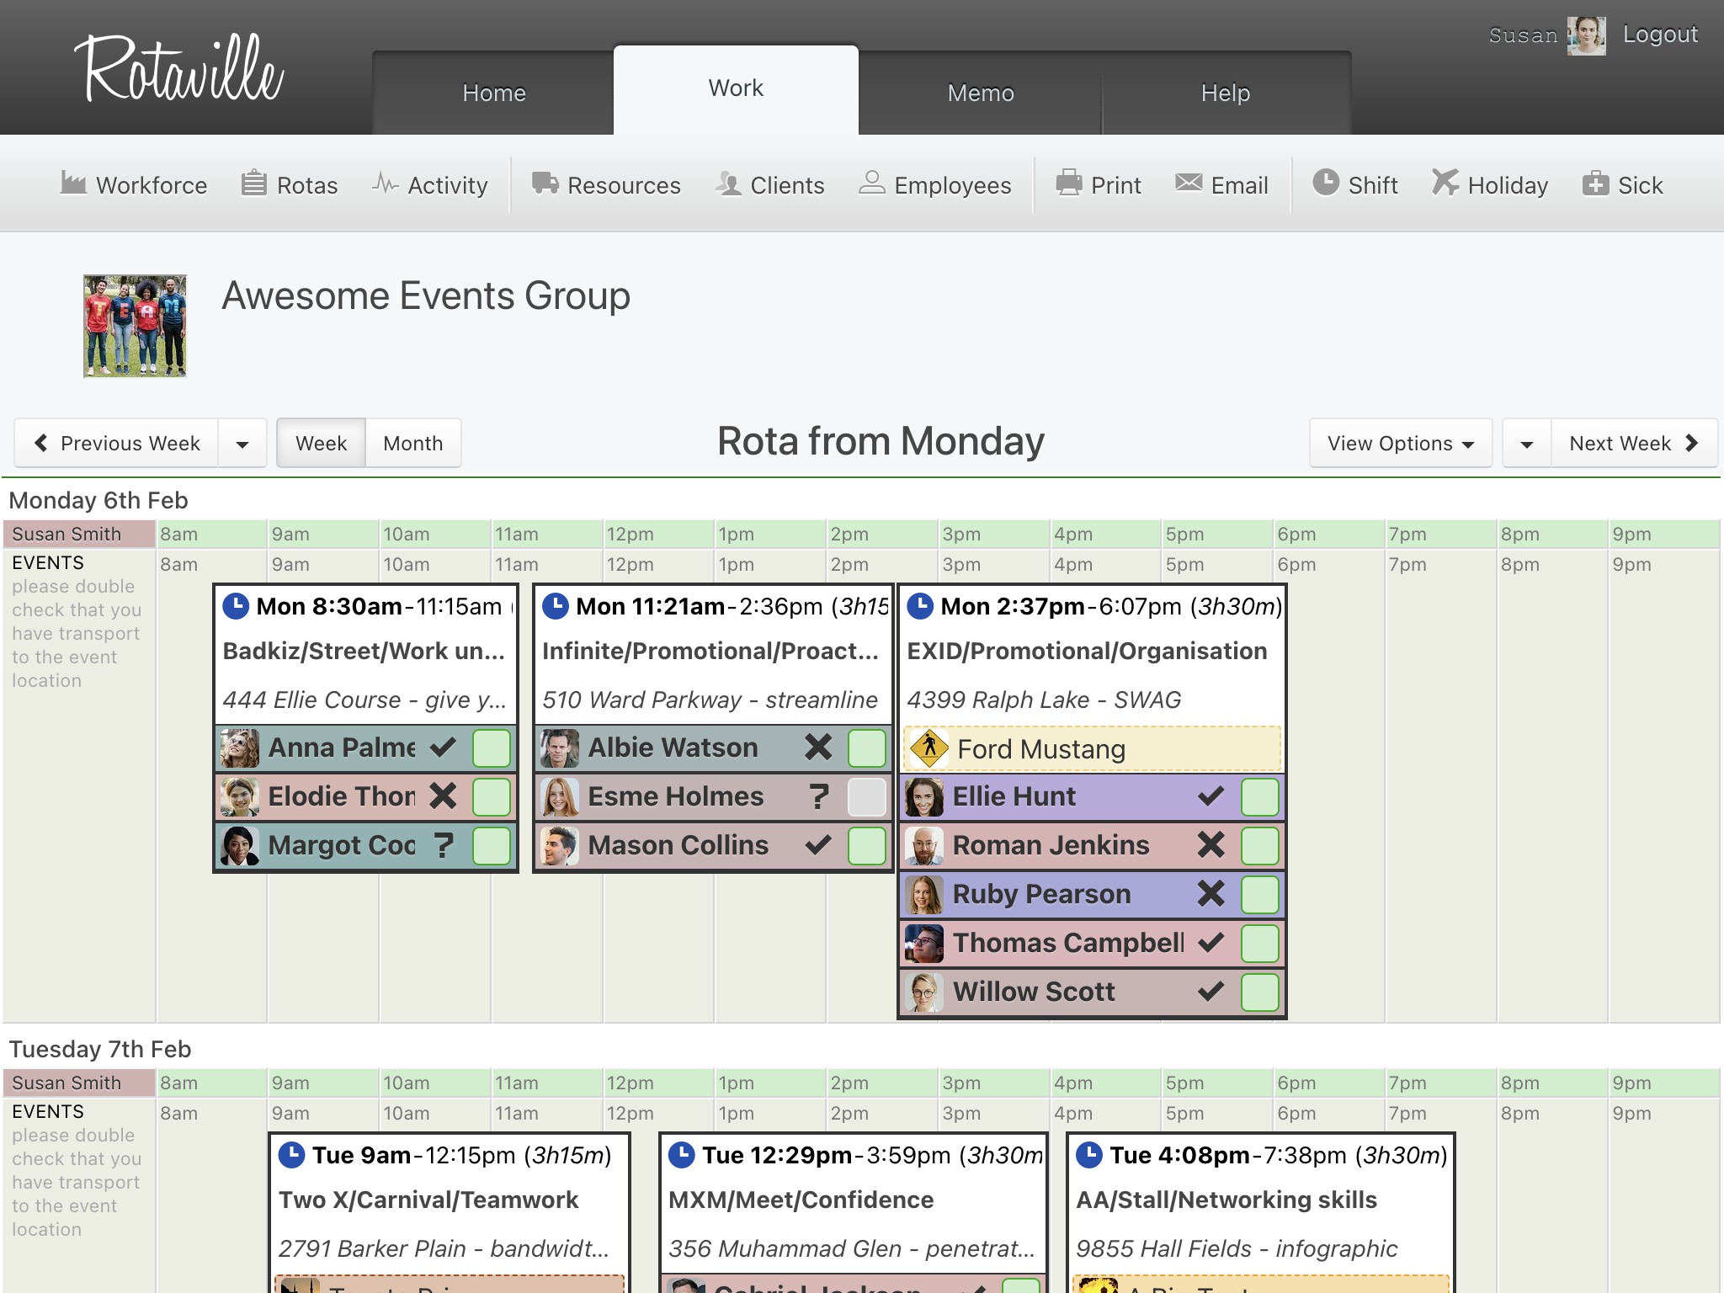Click clock icon on Mon 2:37pm shift
The height and width of the screenshot is (1293, 1724).
click(920, 606)
